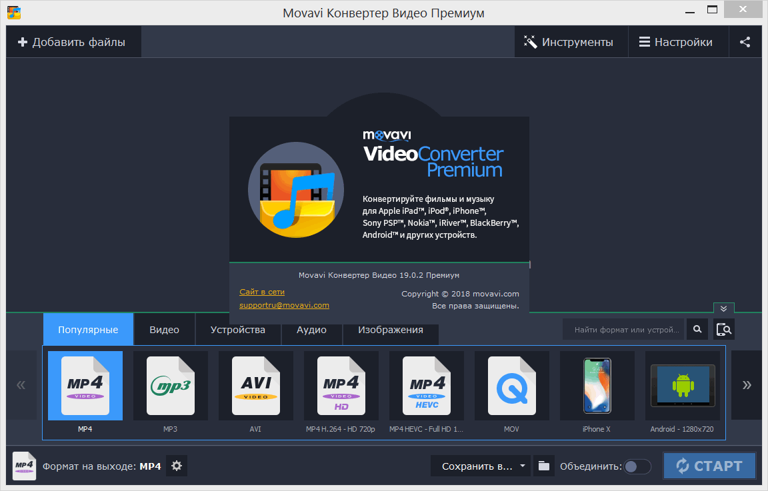Maximize the Movavi window
The height and width of the screenshot is (491, 768).
(x=713, y=10)
